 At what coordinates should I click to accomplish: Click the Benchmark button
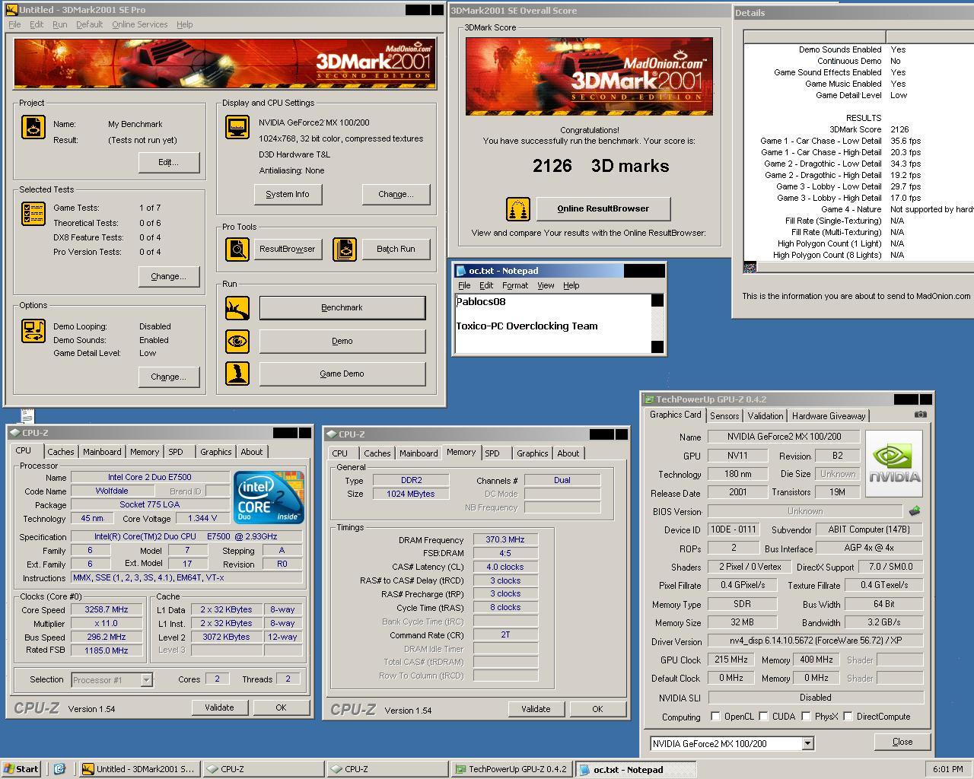pyautogui.click(x=342, y=308)
